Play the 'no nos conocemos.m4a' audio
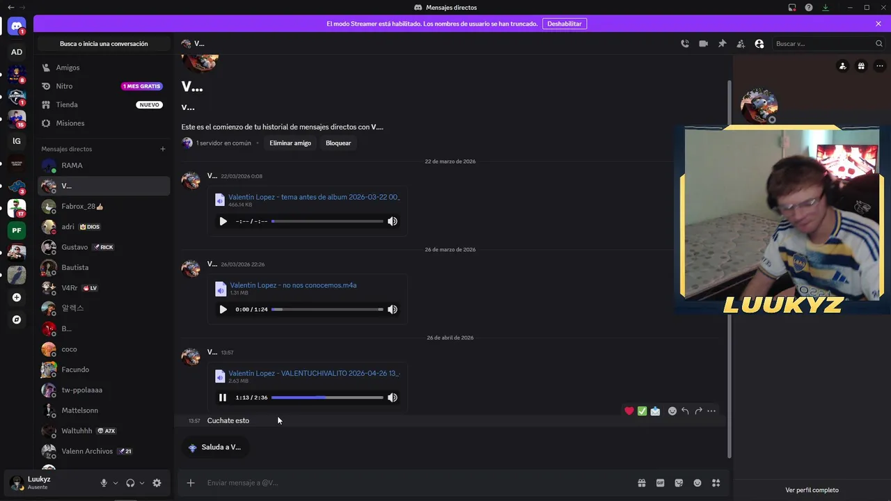Screen dimensions: 891x501 click(223, 310)
